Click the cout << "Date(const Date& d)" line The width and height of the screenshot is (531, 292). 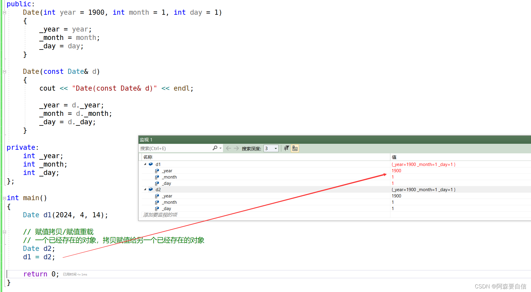[x=117, y=88]
